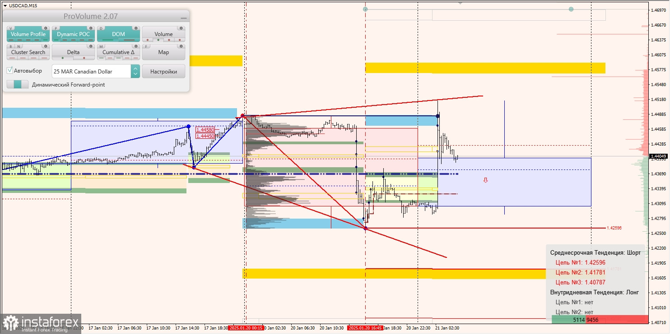Open Cluster Search gear settings
670x334 pixels.
click(x=46, y=46)
